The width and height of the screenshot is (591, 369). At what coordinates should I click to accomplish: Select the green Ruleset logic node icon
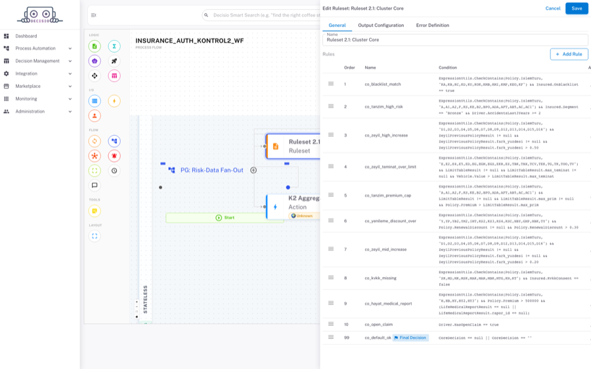(95, 47)
